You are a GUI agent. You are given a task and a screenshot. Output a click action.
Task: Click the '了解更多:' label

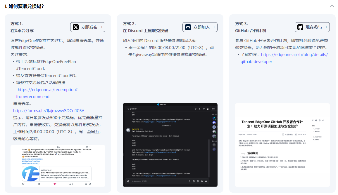click(x=250, y=55)
